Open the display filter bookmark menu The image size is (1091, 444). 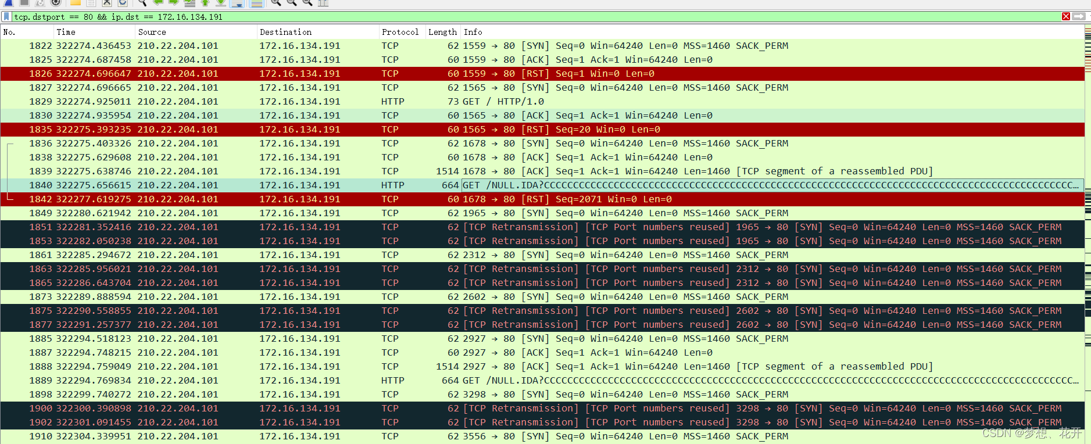pos(6,16)
